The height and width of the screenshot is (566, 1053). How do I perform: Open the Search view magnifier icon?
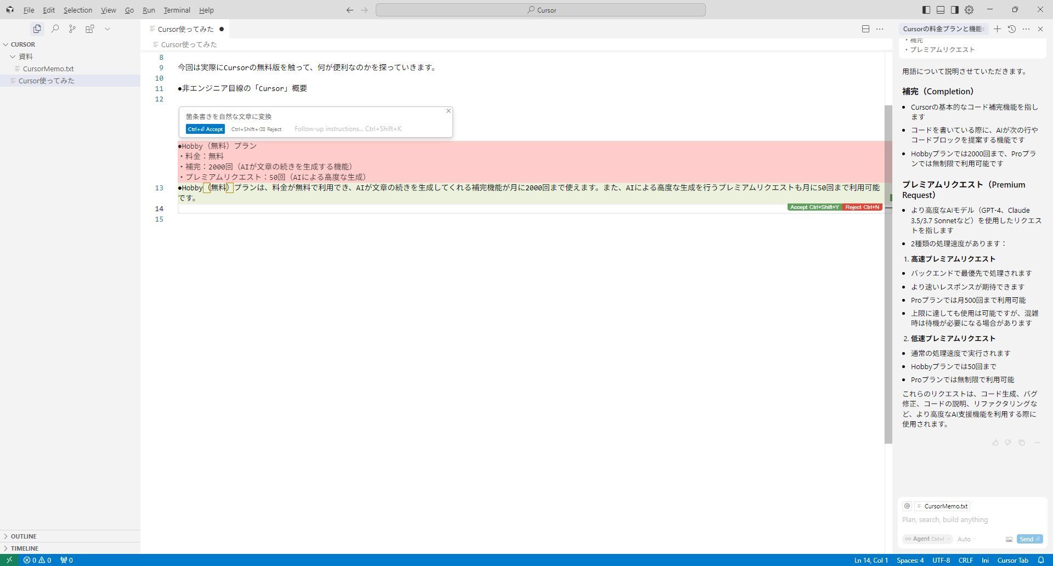coord(55,29)
